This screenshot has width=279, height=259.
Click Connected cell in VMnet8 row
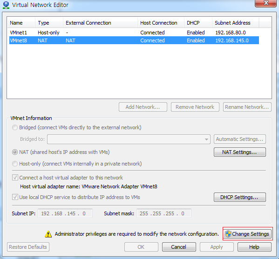coord(152,40)
